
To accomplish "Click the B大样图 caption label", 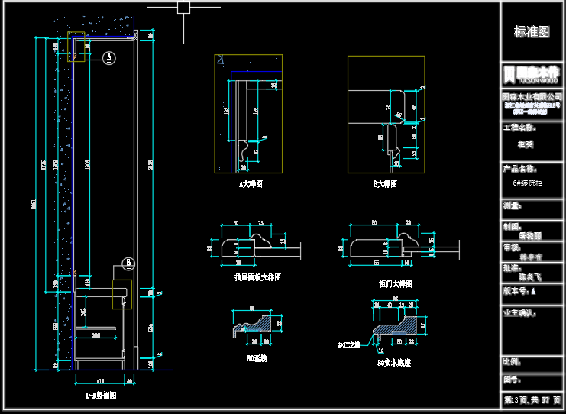I will coord(384,184).
